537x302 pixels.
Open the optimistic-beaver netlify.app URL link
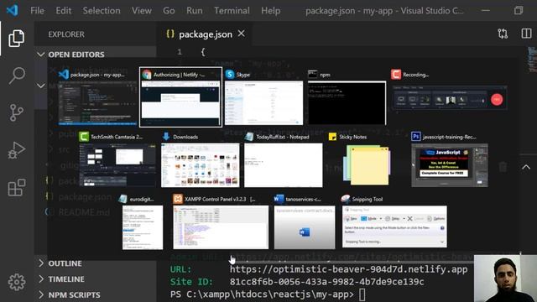coord(348,269)
